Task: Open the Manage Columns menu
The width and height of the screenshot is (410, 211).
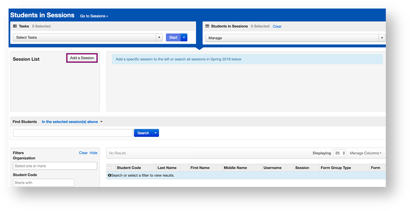Action: point(366,153)
